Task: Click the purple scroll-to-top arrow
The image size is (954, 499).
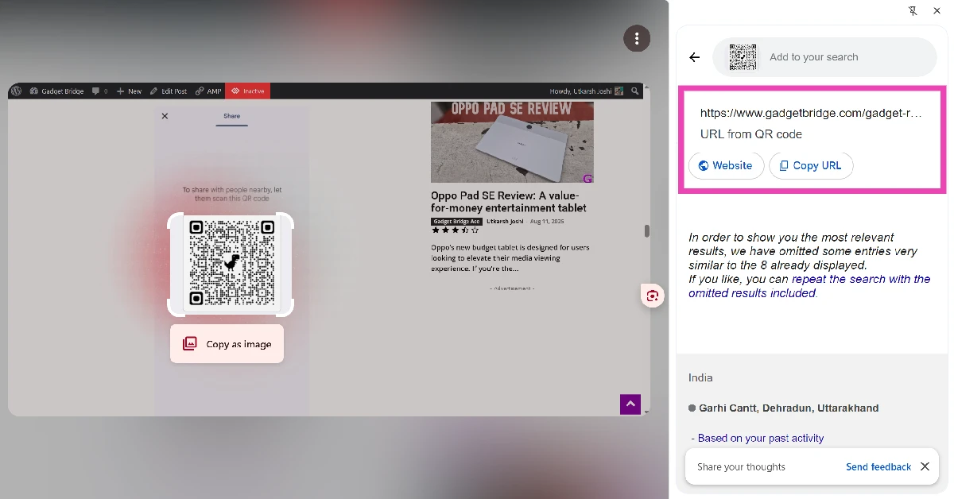Action: tap(630, 404)
